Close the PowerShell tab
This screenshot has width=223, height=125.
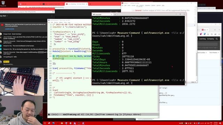point(111,15)
